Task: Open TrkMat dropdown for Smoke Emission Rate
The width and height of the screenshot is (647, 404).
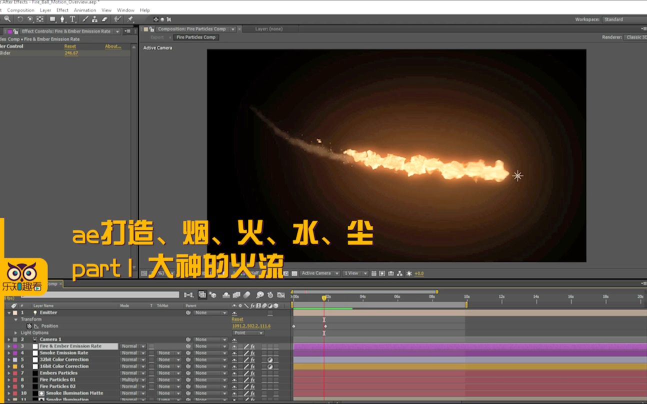Action: click(168, 353)
